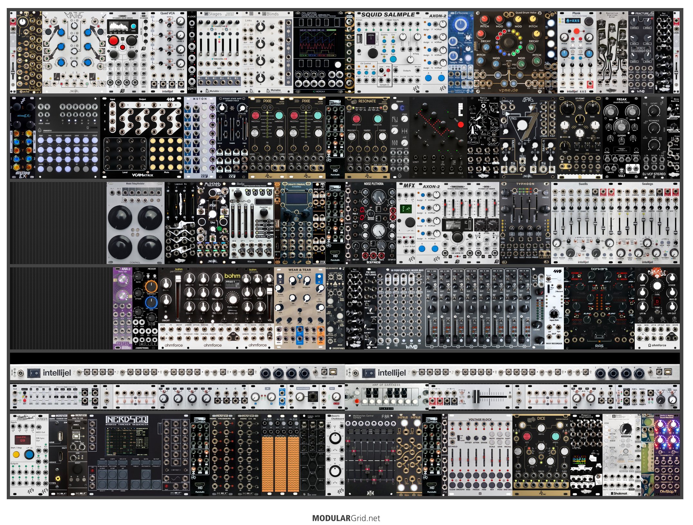Select the MFX effects module
693x525 pixels.
(x=406, y=223)
